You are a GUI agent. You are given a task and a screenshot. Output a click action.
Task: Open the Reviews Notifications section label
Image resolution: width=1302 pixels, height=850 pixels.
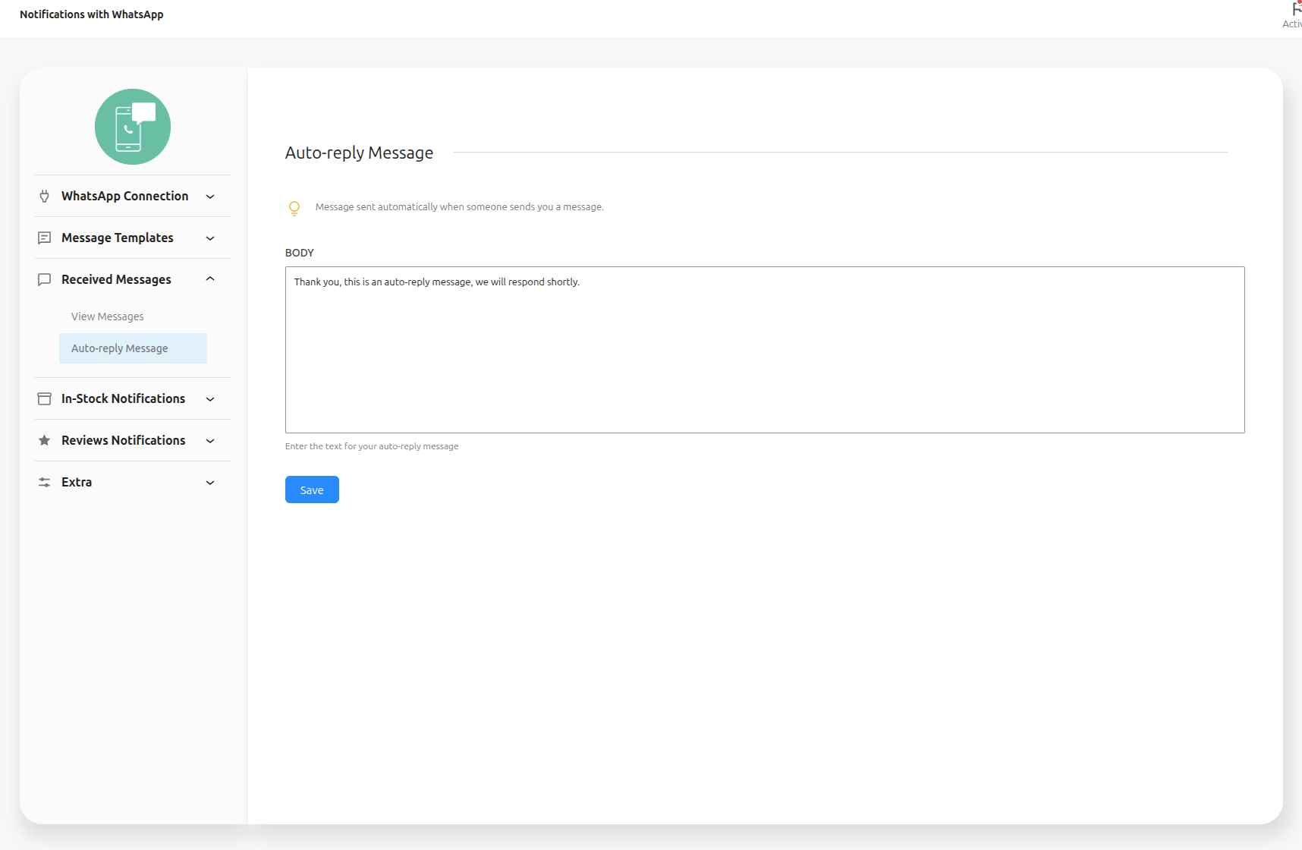point(123,440)
